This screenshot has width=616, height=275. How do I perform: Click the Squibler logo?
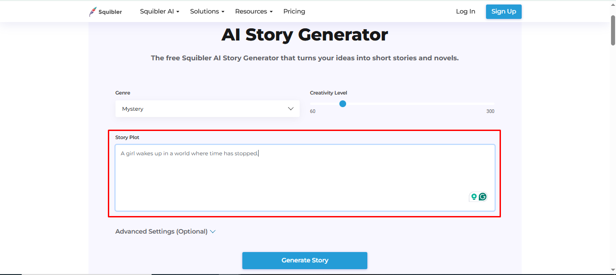click(x=105, y=11)
